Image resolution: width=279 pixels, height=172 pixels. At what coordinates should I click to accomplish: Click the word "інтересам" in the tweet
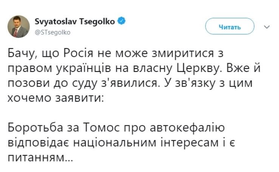click(x=203, y=143)
